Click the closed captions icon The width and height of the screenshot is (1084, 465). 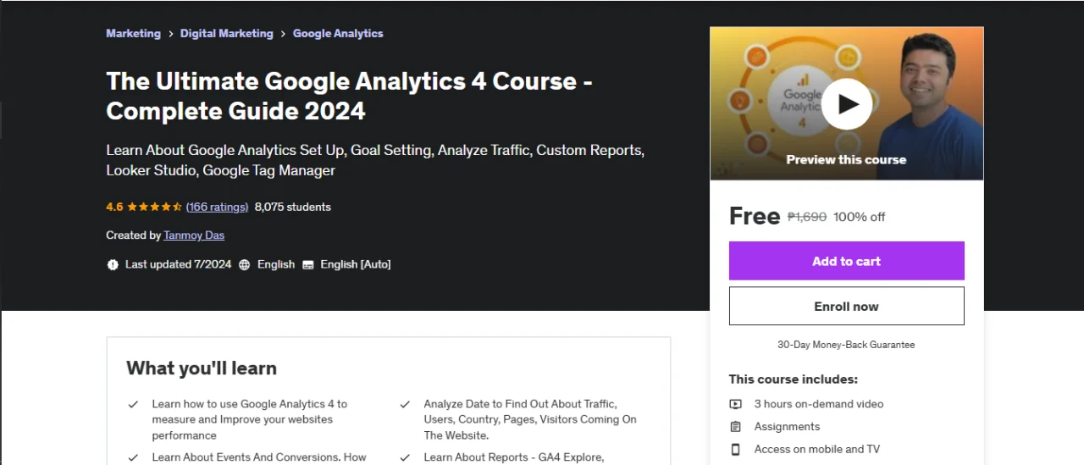pyautogui.click(x=308, y=264)
